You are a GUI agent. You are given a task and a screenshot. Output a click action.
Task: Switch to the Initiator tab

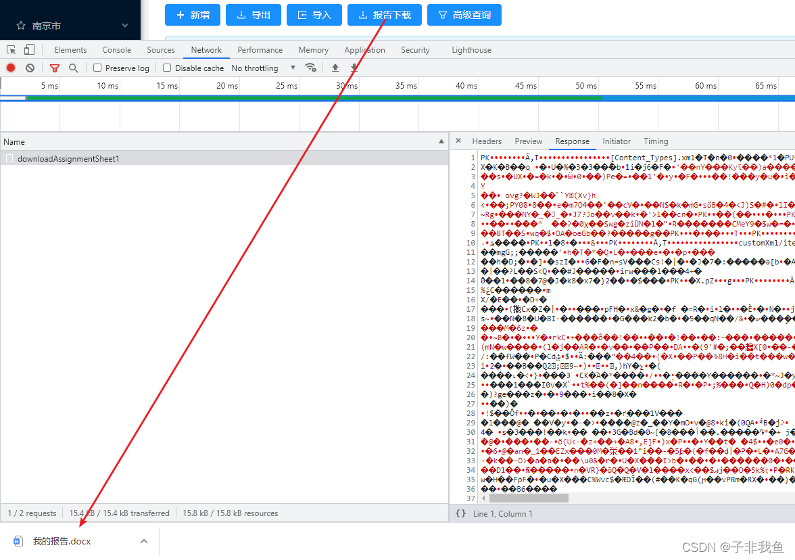[617, 141]
